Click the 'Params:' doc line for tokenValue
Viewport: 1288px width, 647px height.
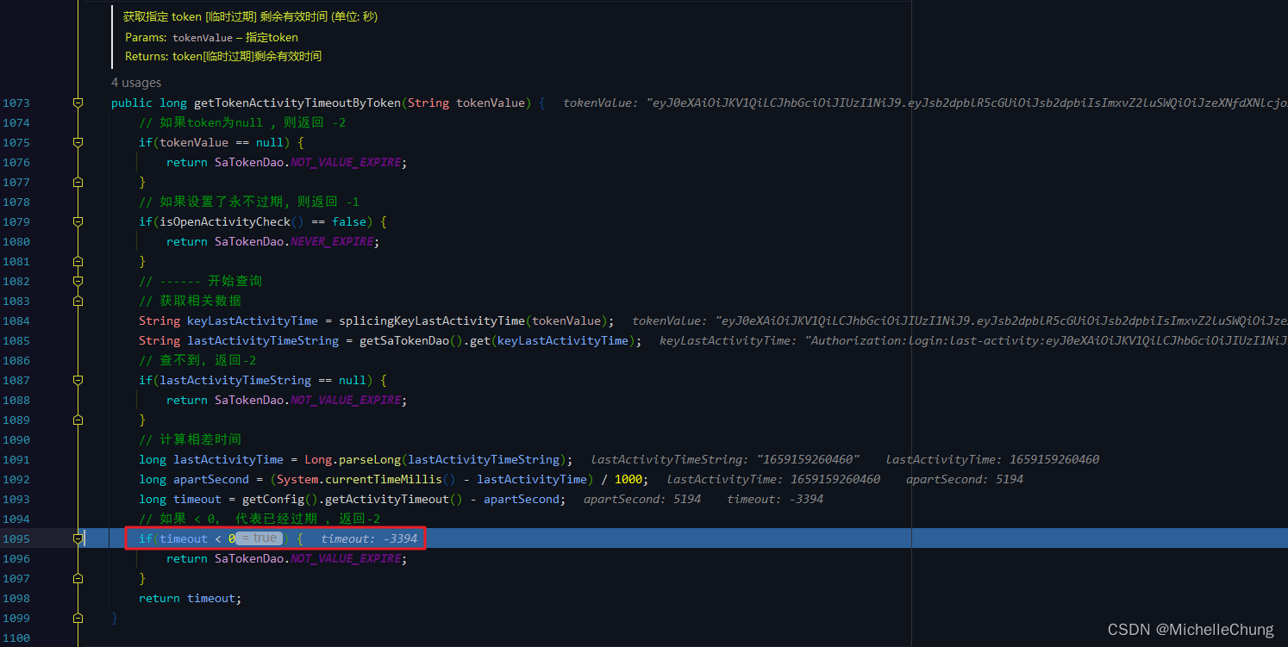point(211,37)
